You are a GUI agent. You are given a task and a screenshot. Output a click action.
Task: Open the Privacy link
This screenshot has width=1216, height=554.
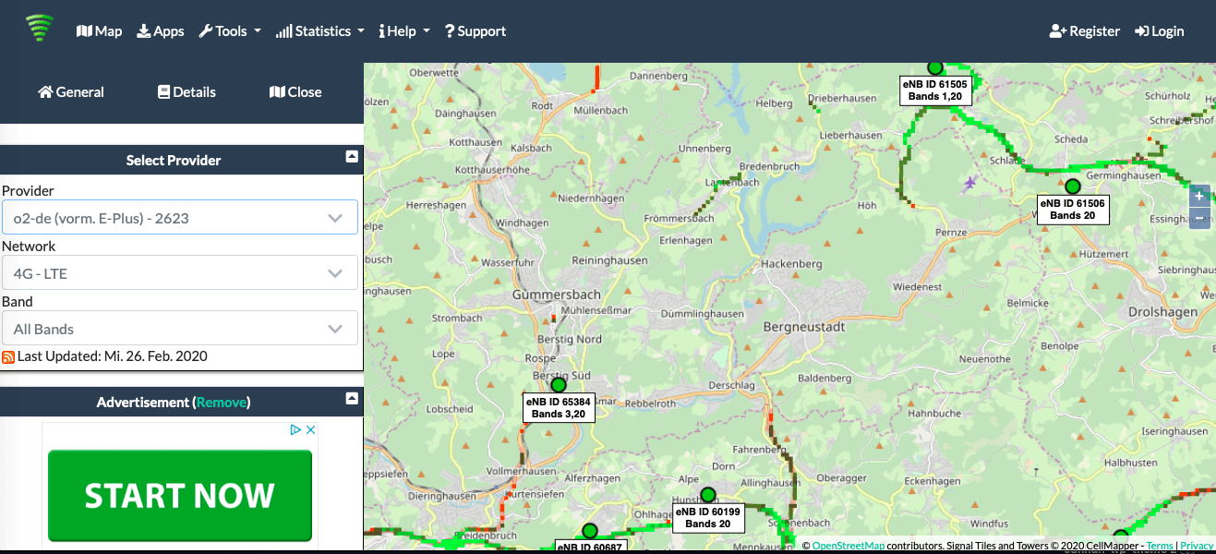point(1197,547)
